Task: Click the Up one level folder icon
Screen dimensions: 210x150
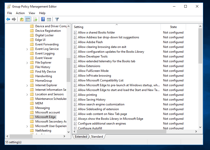Action: tap(21, 19)
